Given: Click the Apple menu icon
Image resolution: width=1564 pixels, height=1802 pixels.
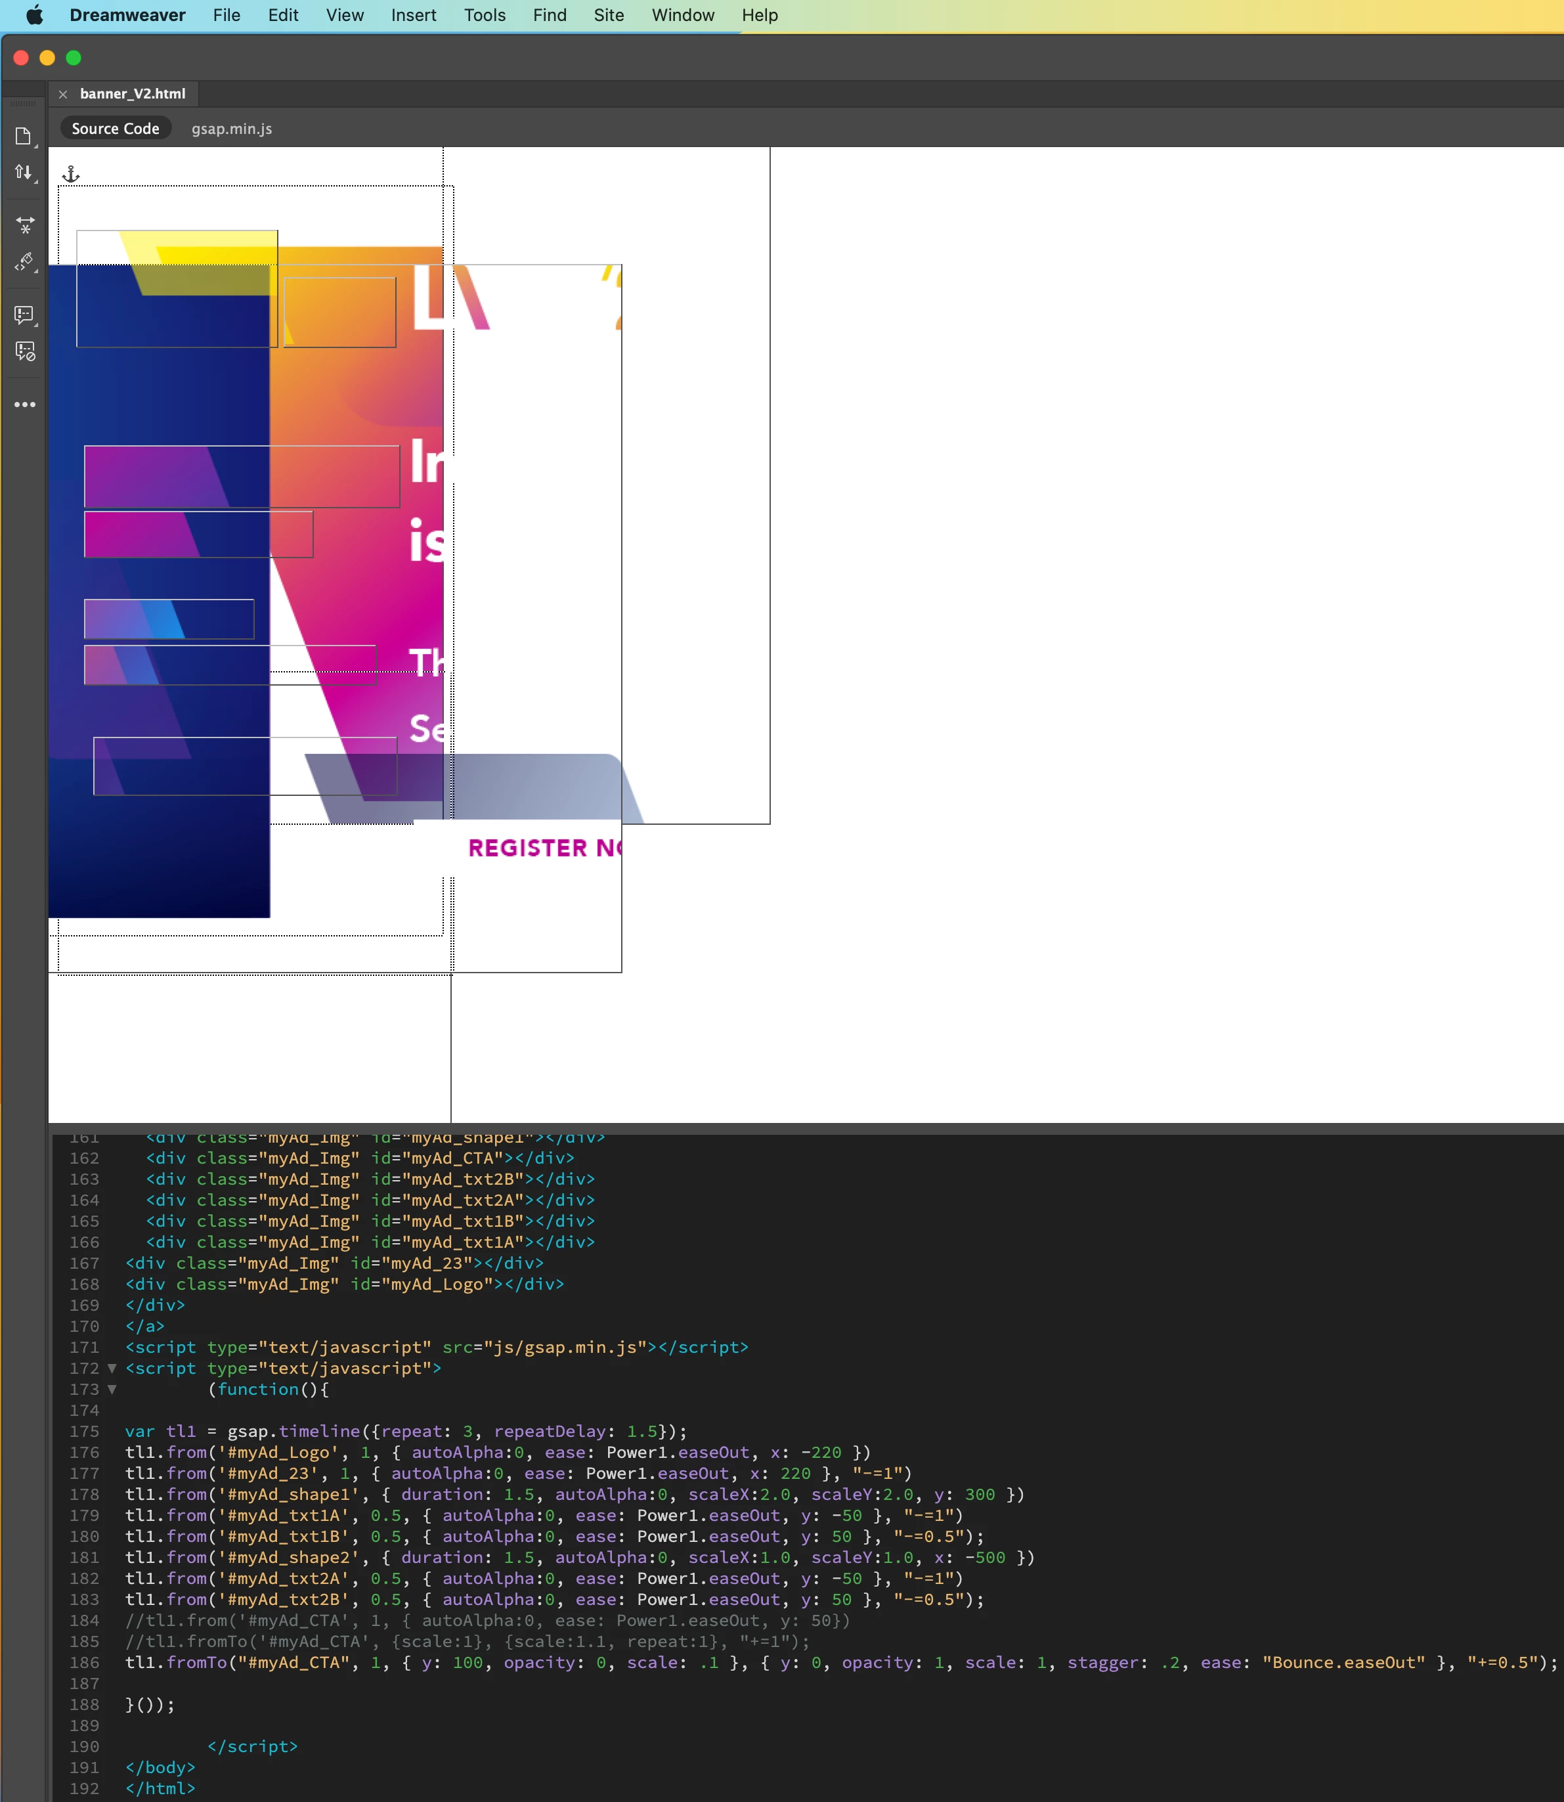Looking at the screenshot, I should pos(34,15).
